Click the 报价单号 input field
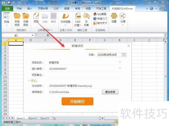The image size is (169, 126). [x=83, y=69]
